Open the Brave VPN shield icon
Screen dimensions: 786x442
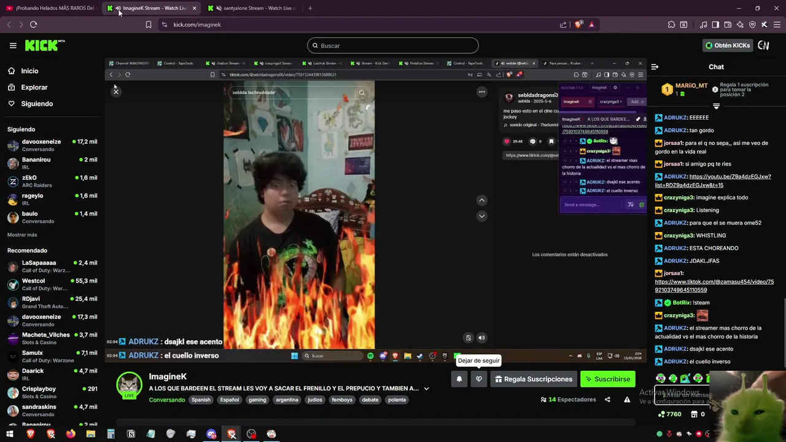(752, 25)
